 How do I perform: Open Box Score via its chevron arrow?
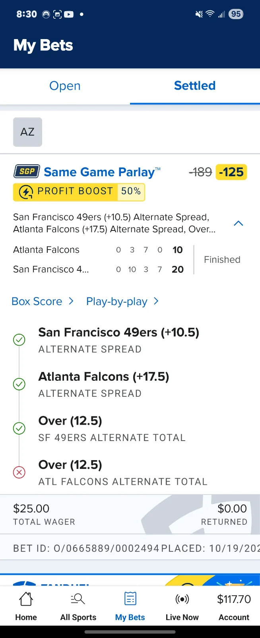[71, 301]
